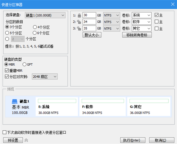The image size is (177, 144).
Task: Click the 30.00GB NTFS text in preview
Action: point(48,113)
